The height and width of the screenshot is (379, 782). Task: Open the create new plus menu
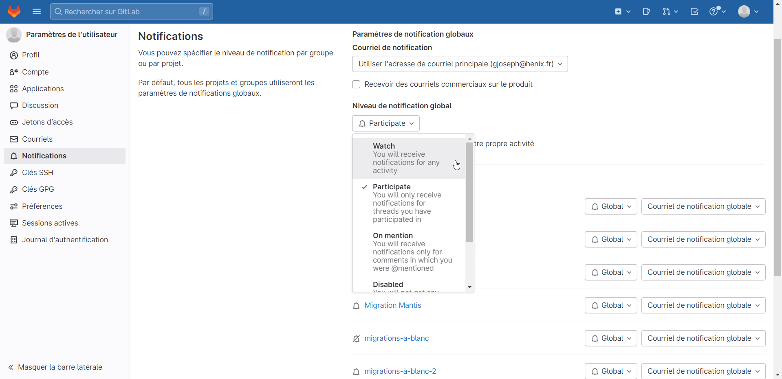click(622, 11)
